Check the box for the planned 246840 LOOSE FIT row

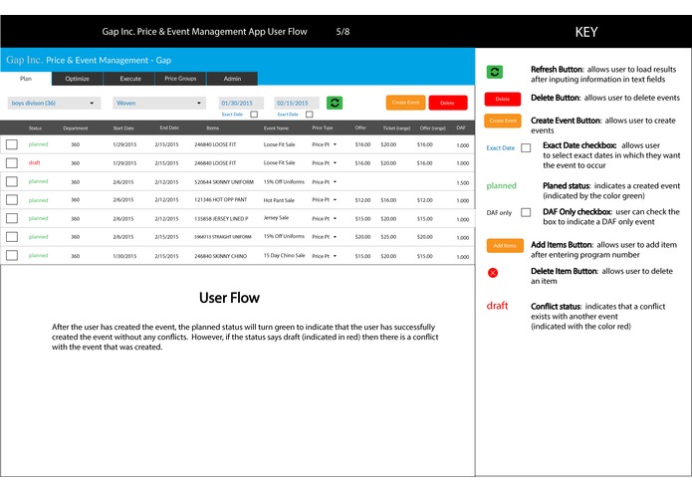tap(12, 144)
